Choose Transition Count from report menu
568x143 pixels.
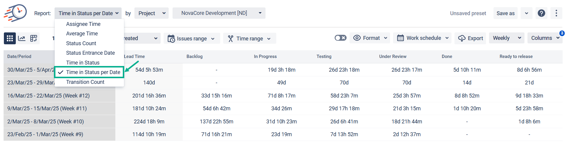85,82
